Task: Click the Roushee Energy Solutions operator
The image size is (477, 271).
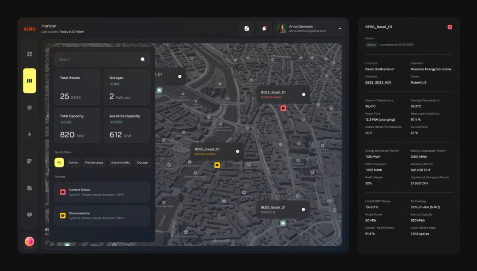Action: (431, 69)
